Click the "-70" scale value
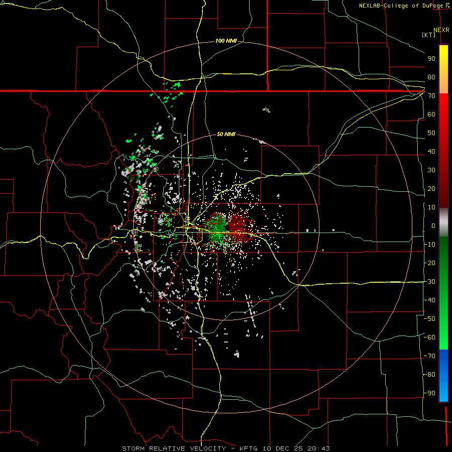452x452 pixels. (x=429, y=356)
